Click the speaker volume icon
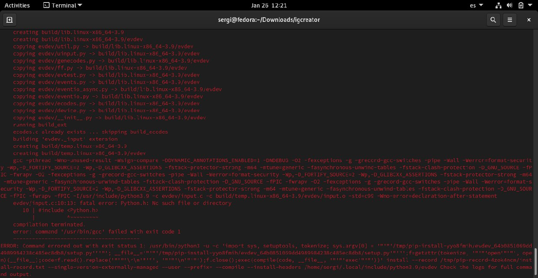 point(509,5)
